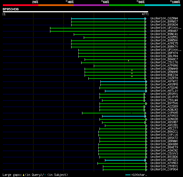183x177 pixels.
Task: Click the green ~80% identity legend segment
Action: pos(127,5)
